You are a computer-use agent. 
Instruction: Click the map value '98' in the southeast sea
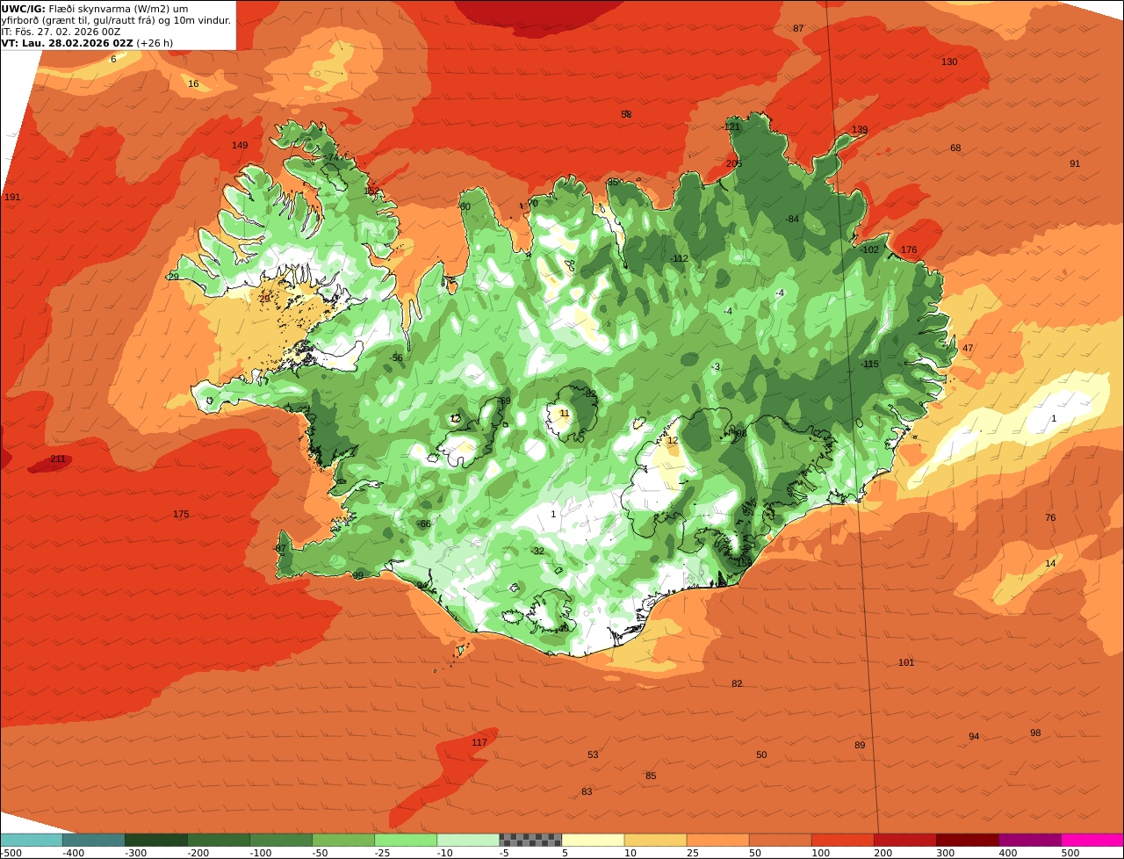click(1035, 733)
